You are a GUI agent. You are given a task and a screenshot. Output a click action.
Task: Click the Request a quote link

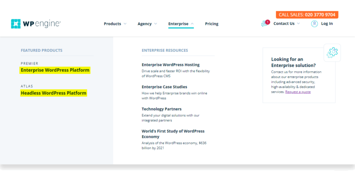298,92
